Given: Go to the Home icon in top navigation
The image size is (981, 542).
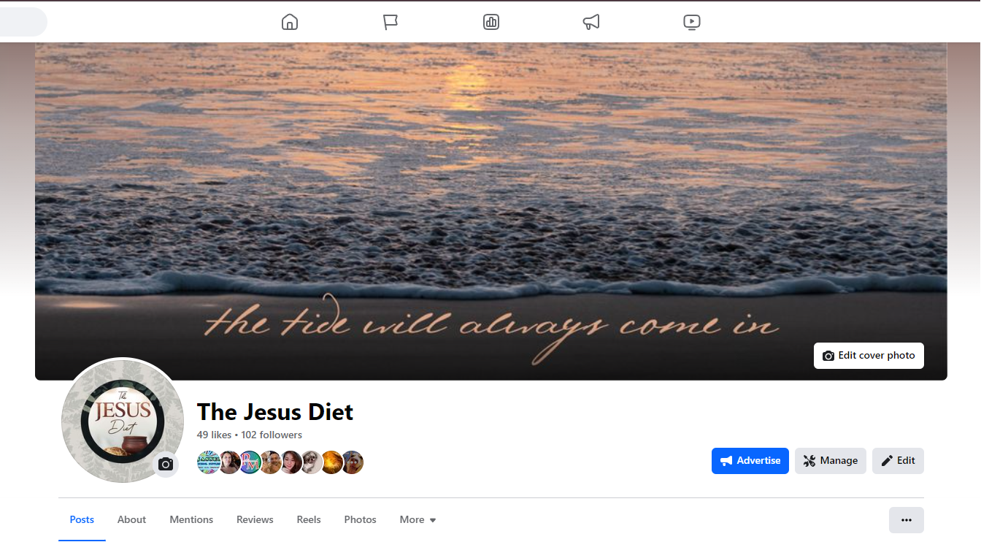Looking at the screenshot, I should (x=290, y=22).
